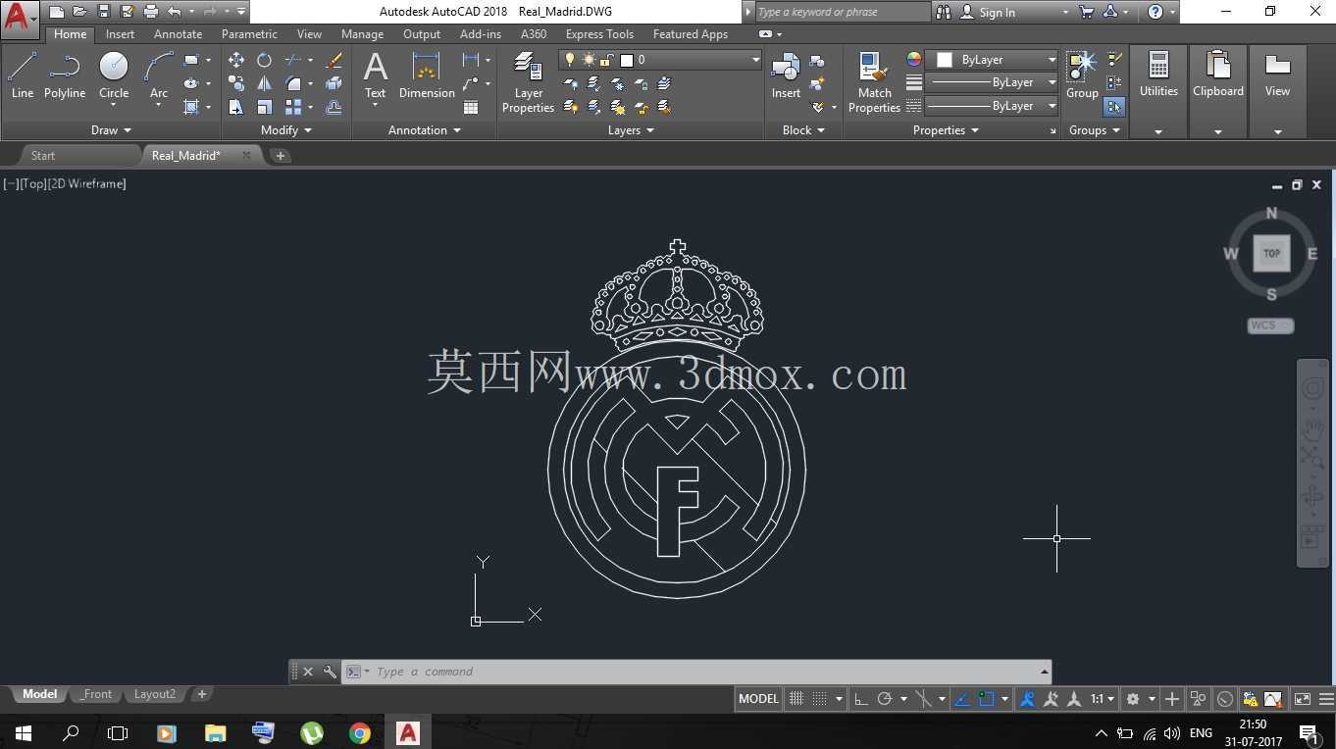
Task: Toggle polar tracking in status bar
Action: click(885, 699)
